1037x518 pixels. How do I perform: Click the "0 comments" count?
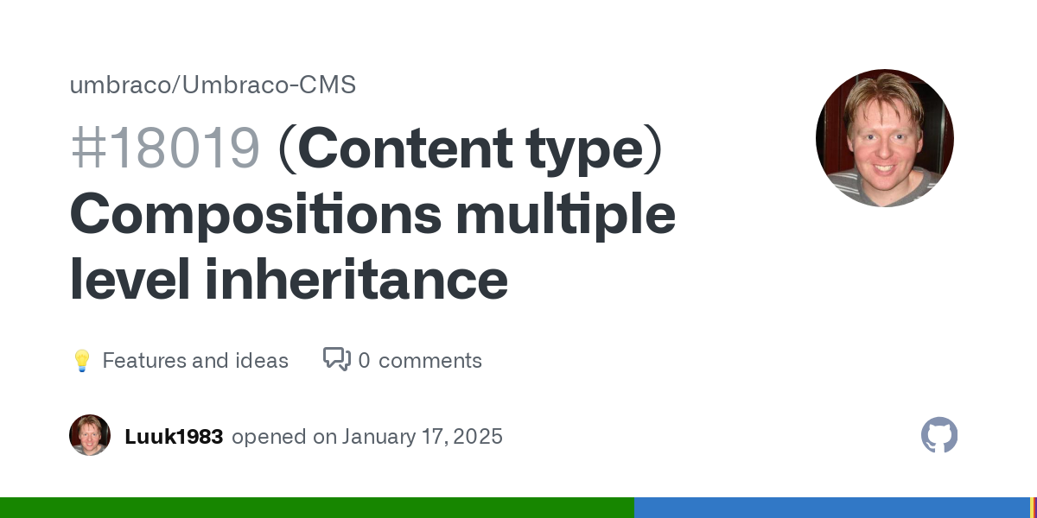point(420,361)
